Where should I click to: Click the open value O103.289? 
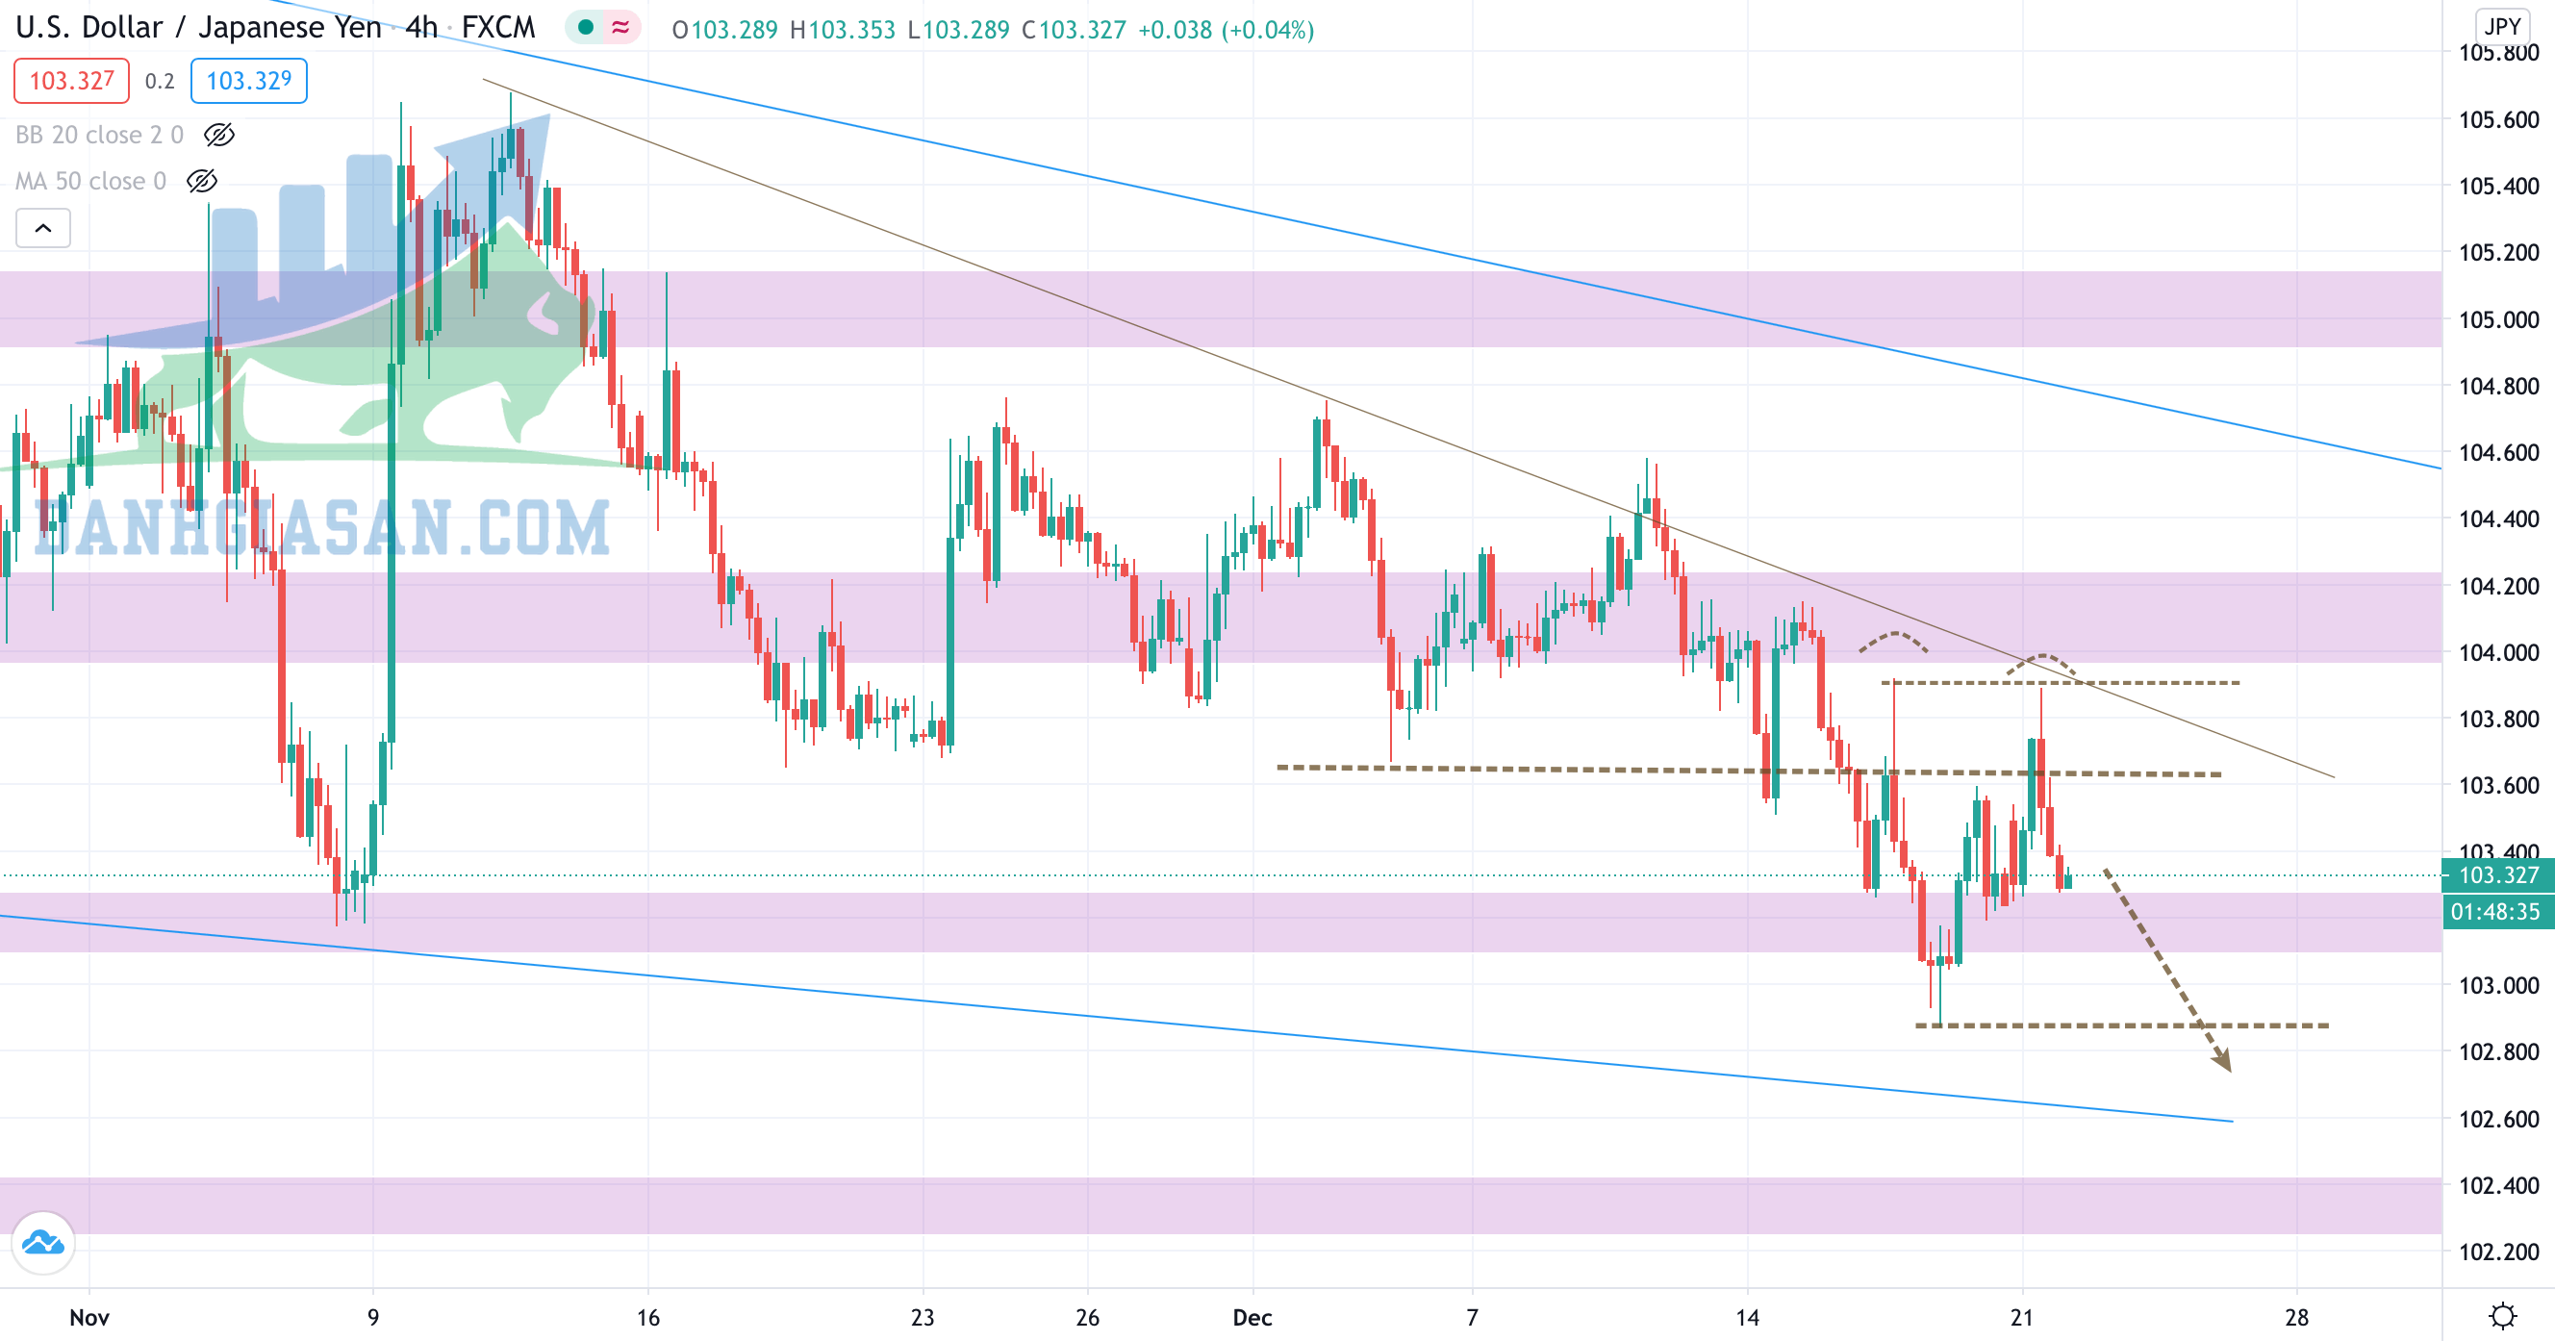[725, 30]
